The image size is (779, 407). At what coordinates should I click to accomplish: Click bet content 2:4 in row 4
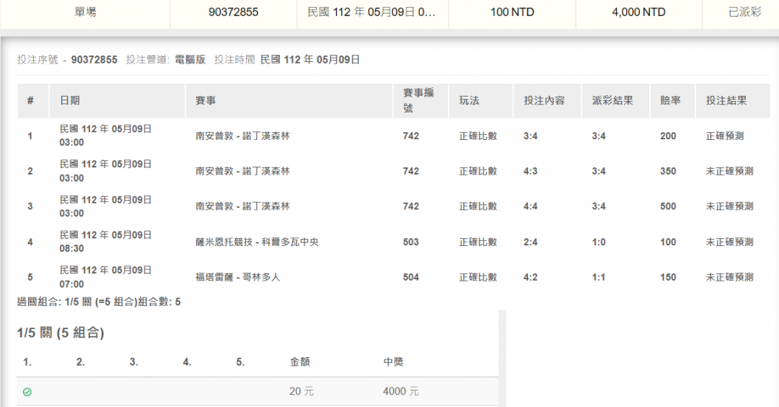pos(531,242)
